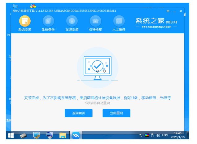The width and height of the screenshot is (197, 144).
Task: Click the 引导修复 toolbox icon
Action: pyautogui.click(x=95, y=21)
